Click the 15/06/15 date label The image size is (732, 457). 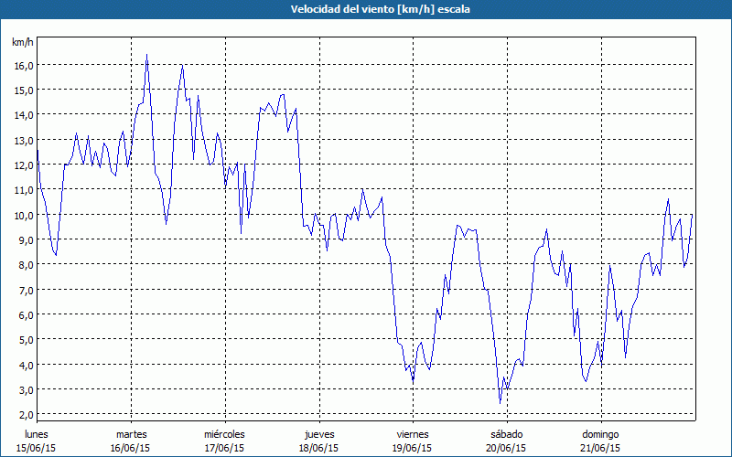pyautogui.click(x=37, y=448)
